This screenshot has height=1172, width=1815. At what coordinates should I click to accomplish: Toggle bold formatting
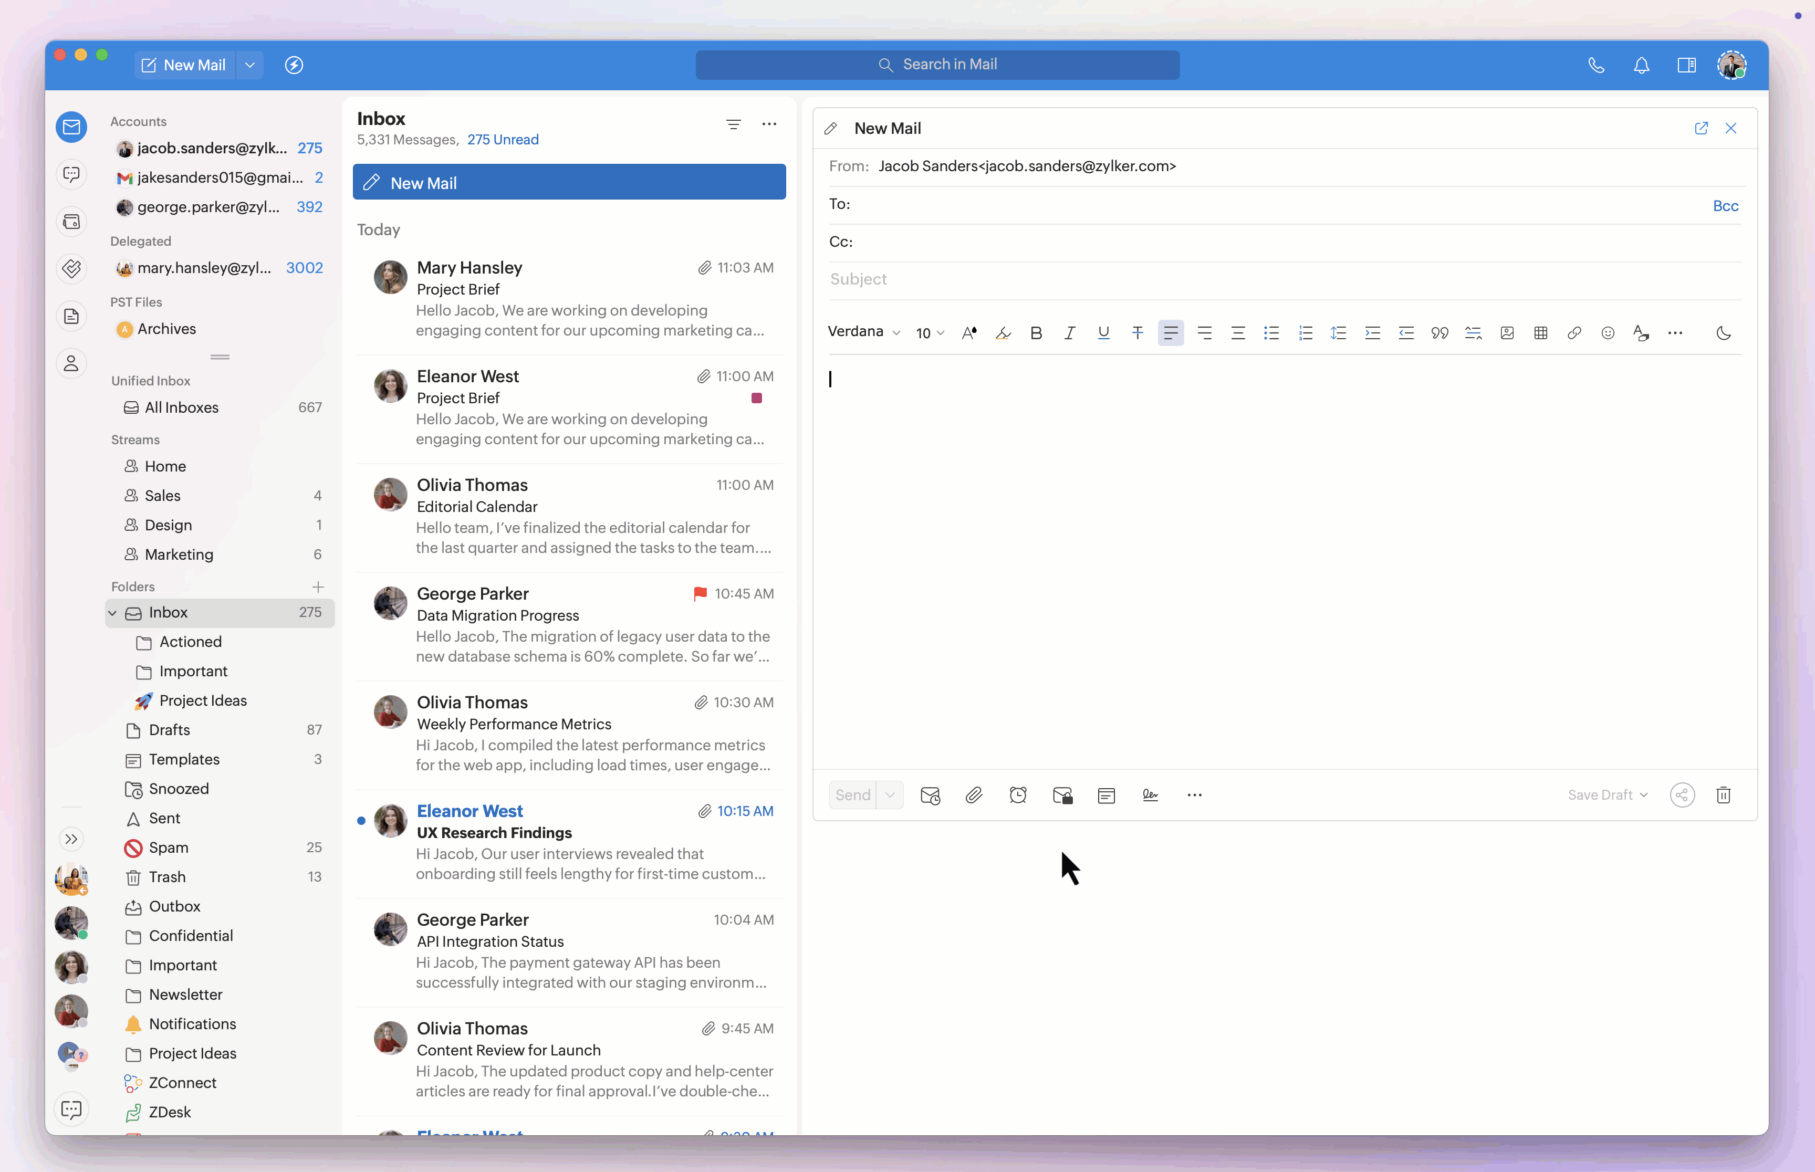point(1036,332)
